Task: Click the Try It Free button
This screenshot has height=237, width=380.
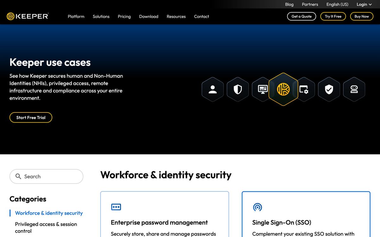Action: tap(333, 16)
